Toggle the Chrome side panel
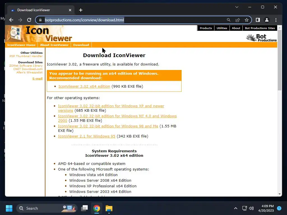Viewport: 287px width, 215px height. (x=258, y=20)
